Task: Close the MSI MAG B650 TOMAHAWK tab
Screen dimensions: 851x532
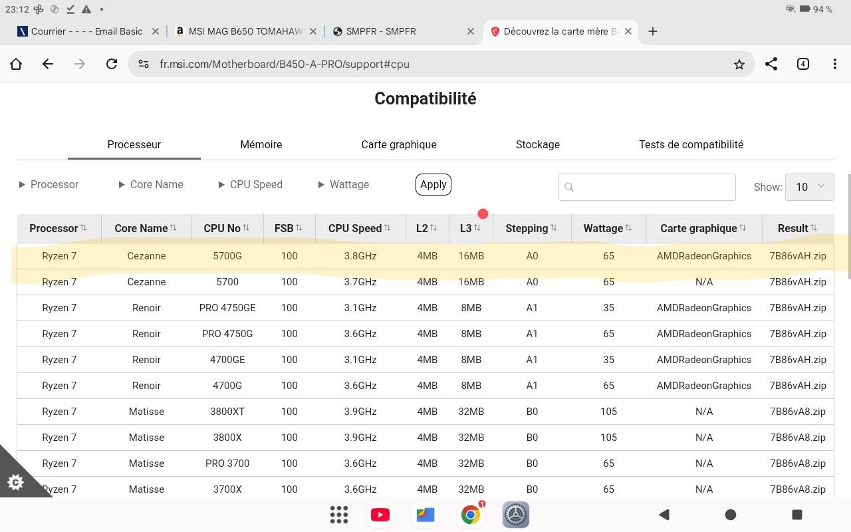Action: 313,31
